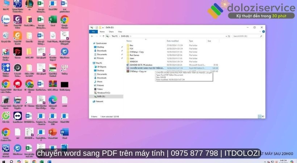297x163 pixels.
Task: Switch to the View ribbon tab
Action: click(x=120, y=32)
